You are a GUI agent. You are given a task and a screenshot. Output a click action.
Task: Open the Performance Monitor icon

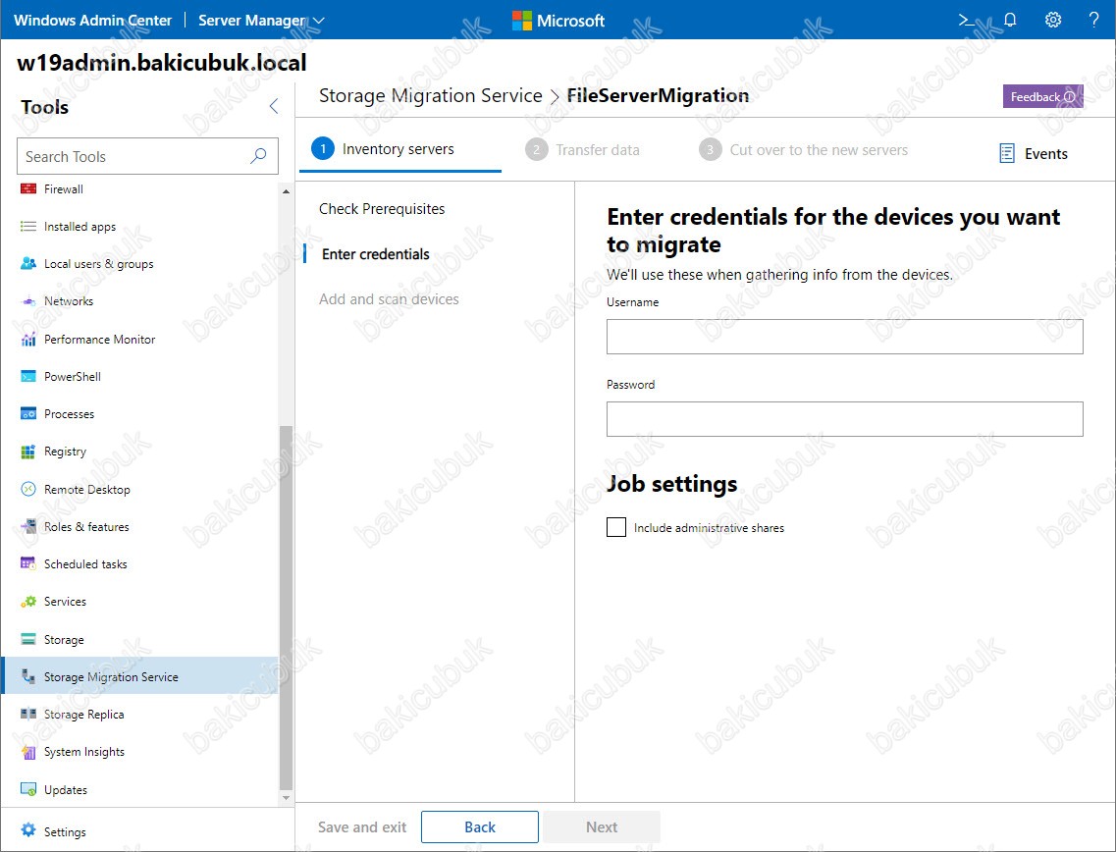(28, 339)
